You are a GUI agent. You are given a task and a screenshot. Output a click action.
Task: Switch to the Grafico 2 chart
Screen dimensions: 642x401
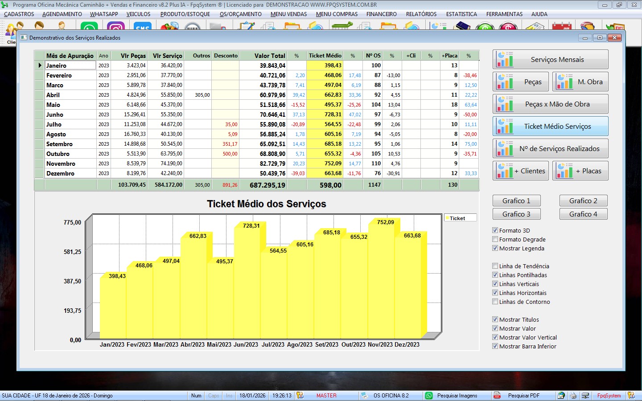(x=583, y=201)
